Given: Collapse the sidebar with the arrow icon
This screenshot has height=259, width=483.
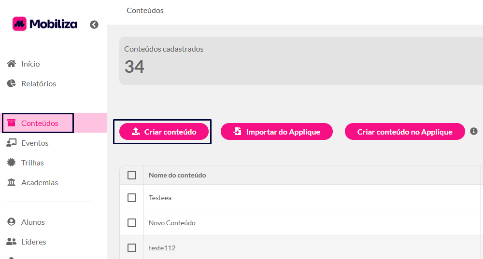Looking at the screenshot, I should [94, 25].
